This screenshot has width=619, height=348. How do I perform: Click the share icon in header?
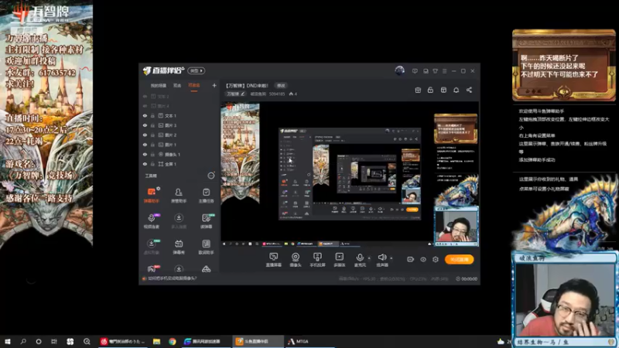tap(469, 90)
